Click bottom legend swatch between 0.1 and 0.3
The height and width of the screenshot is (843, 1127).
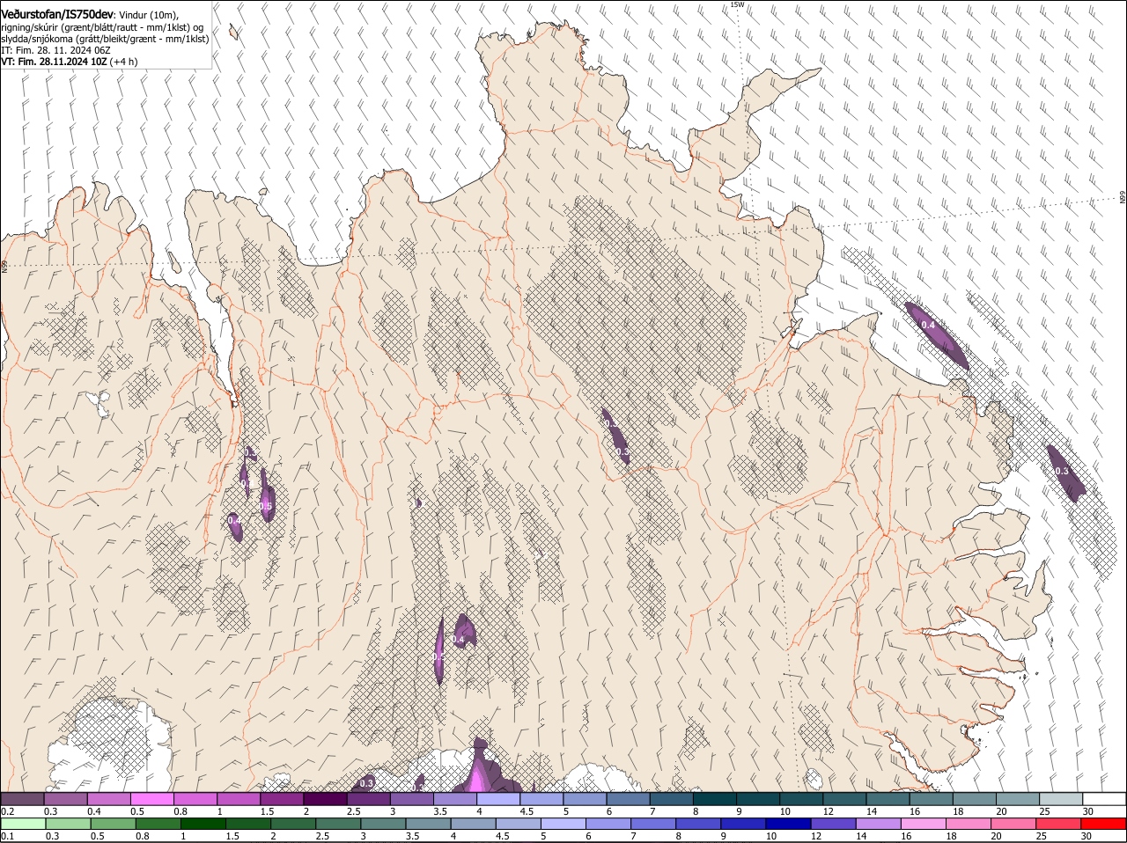click(22, 824)
